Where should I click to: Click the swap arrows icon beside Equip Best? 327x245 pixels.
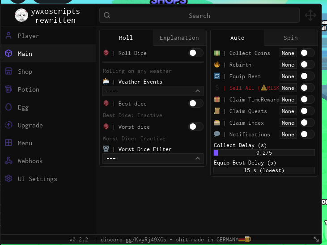217,76
